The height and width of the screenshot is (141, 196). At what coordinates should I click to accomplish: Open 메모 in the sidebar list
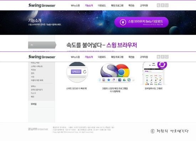(33, 97)
